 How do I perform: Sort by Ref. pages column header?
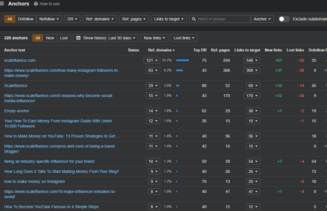click(x=220, y=50)
